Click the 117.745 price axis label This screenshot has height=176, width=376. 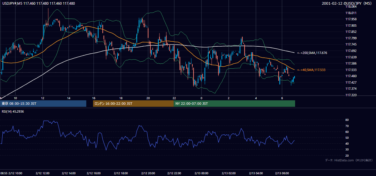tap(351, 44)
